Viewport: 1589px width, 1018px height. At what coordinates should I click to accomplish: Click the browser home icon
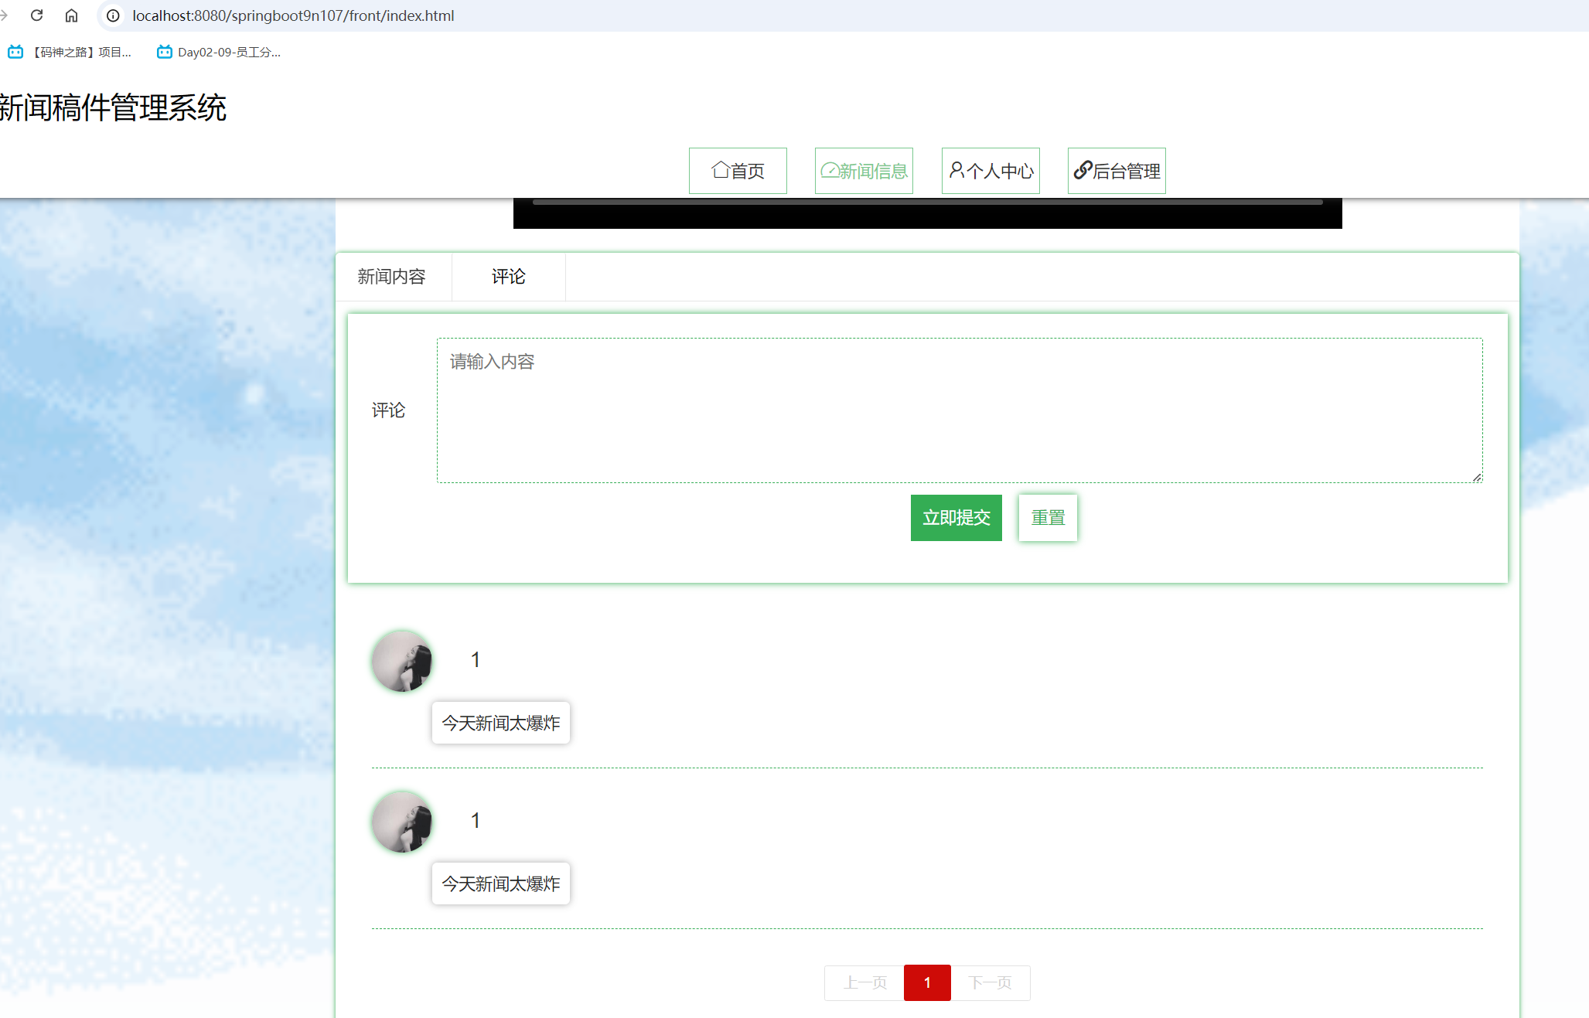coord(71,15)
